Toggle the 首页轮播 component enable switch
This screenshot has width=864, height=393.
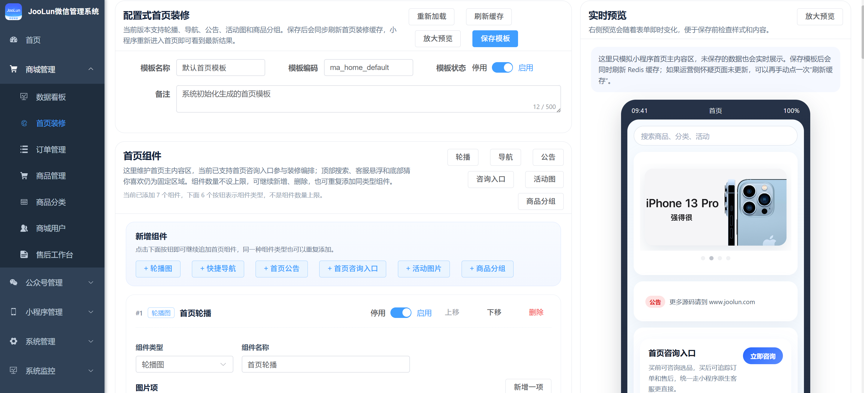coord(401,313)
